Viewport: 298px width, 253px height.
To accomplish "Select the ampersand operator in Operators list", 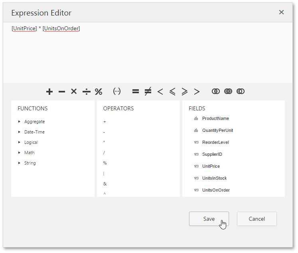I will 105,184.
